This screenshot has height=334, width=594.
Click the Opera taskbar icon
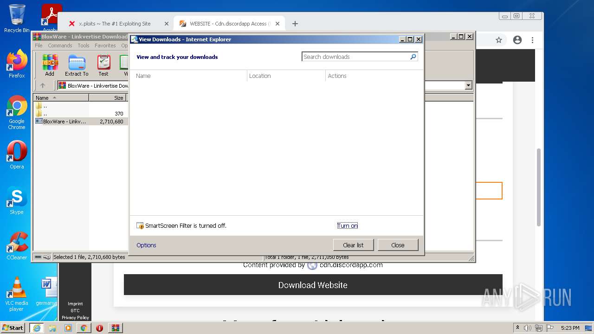coord(99,328)
